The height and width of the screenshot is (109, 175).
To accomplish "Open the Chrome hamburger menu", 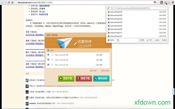I will click(173, 2).
